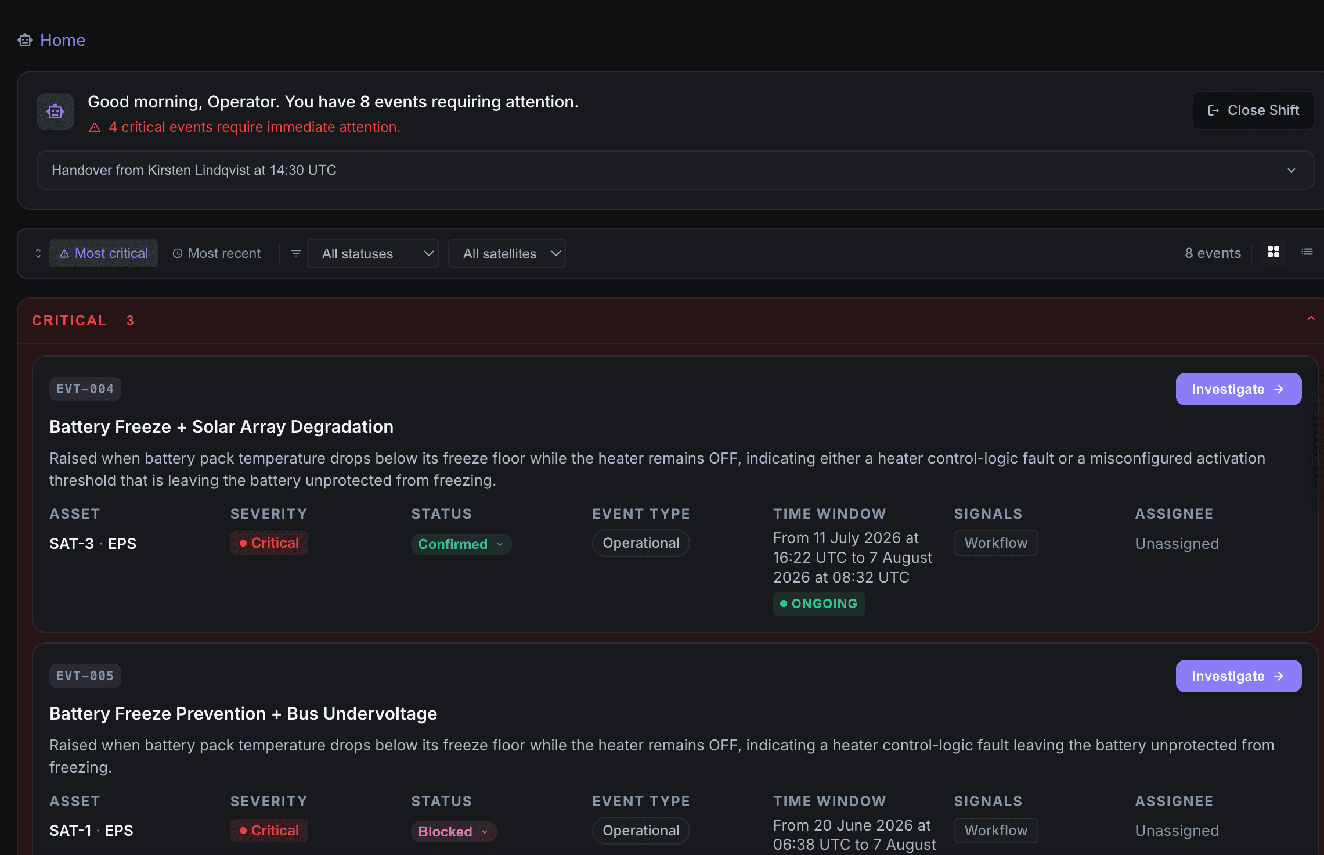The height and width of the screenshot is (855, 1324).
Task: Click the SAT-3 · EPS asset
Action: (x=93, y=544)
